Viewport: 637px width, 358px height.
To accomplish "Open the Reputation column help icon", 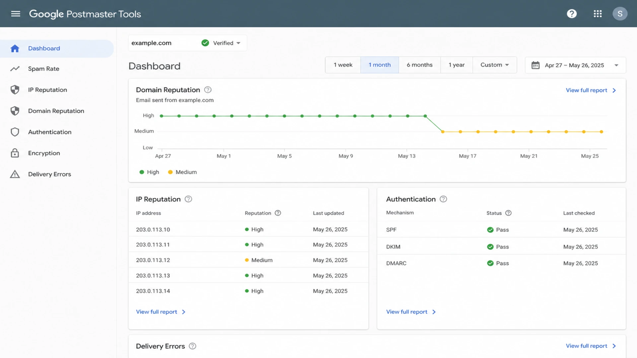I will pyautogui.click(x=278, y=213).
